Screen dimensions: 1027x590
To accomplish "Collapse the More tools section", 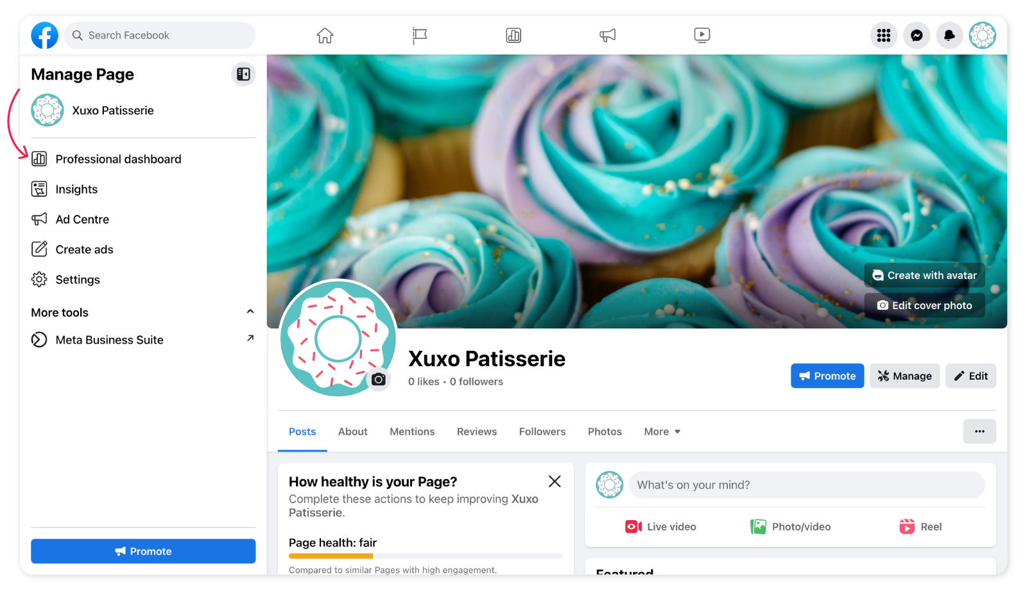I will [x=250, y=312].
